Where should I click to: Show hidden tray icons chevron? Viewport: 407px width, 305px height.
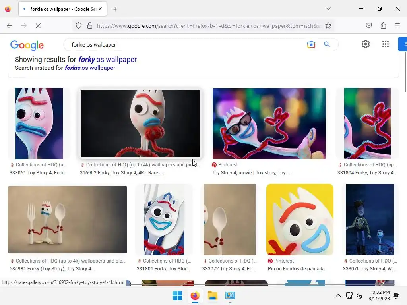click(x=338, y=295)
